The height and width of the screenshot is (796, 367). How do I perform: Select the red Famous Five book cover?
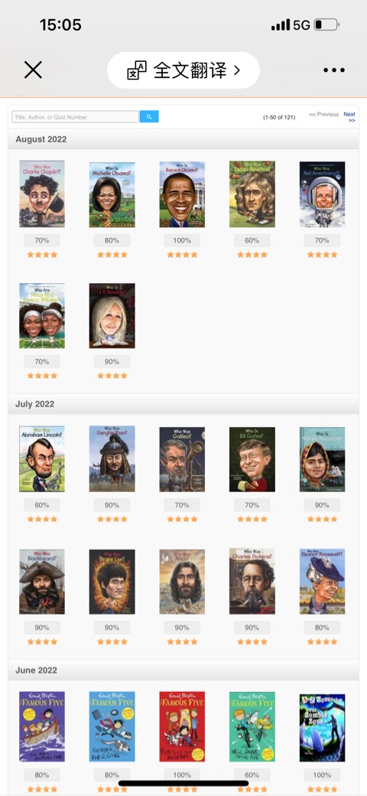click(182, 726)
